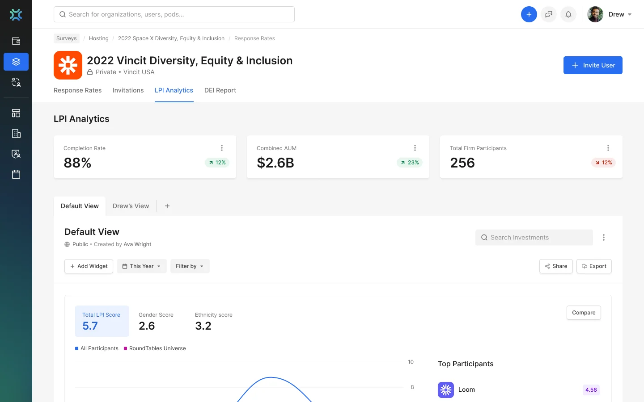Screen dimensions: 644x402
Task: Open Completion Rate card options menu
Action: point(222,148)
